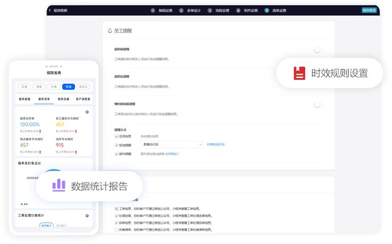Screen dimensions: 392x244
Task: Click the 时效规则设置 label
Action: pos(340,73)
